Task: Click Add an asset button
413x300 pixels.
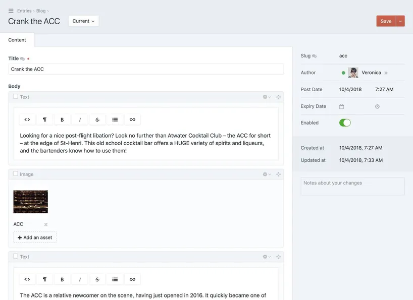Action: click(35, 237)
